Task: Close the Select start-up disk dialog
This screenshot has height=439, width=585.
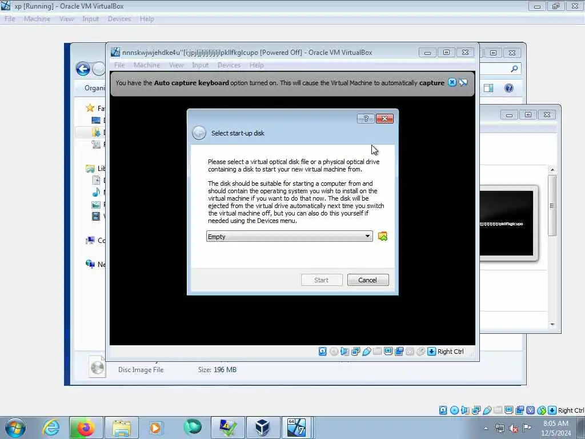Action: pyautogui.click(x=384, y=119)
